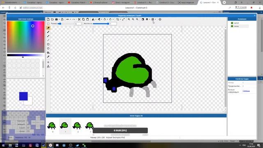Expand the rotate counter-clockwise dropdown arrow
263x148 pixels.
(x=107, y=19)
